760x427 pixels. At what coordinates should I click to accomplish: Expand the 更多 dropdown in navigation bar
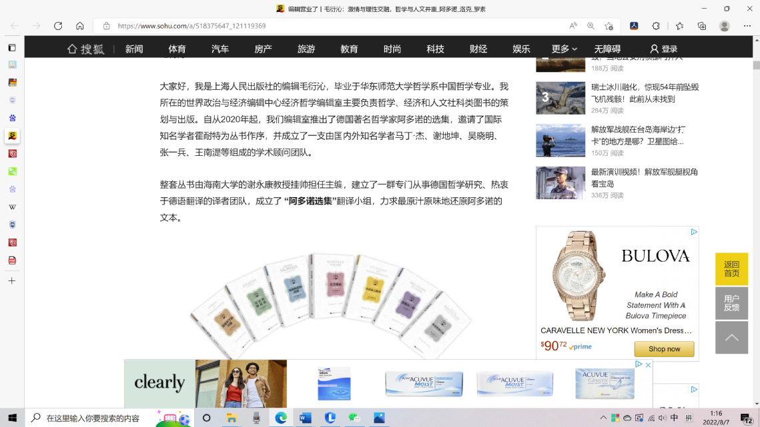pyautogui.click(x=564, y=49)
